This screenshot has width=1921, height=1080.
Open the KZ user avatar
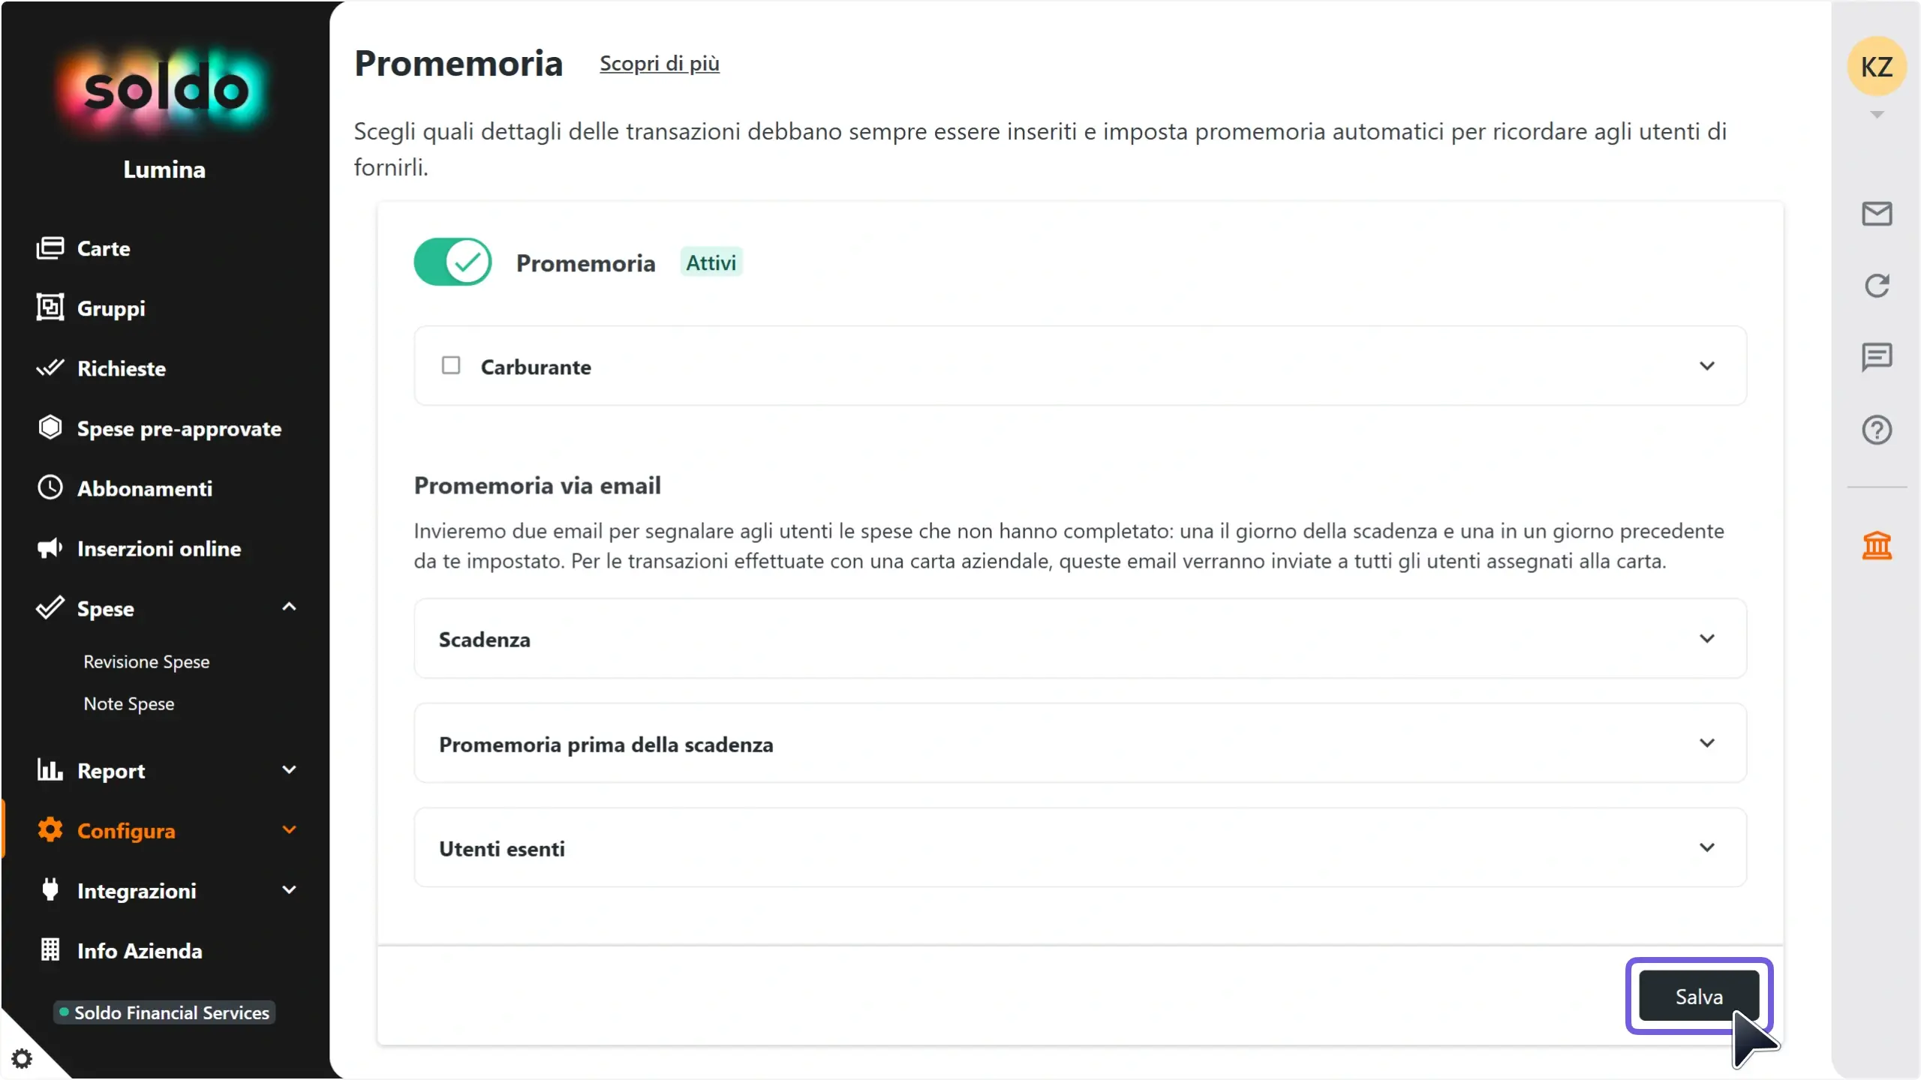pos(1876,67)
